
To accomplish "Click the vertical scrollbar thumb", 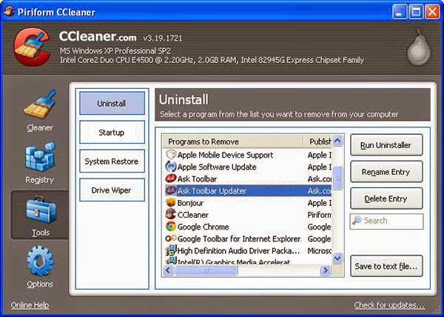I will click(337, 178).
